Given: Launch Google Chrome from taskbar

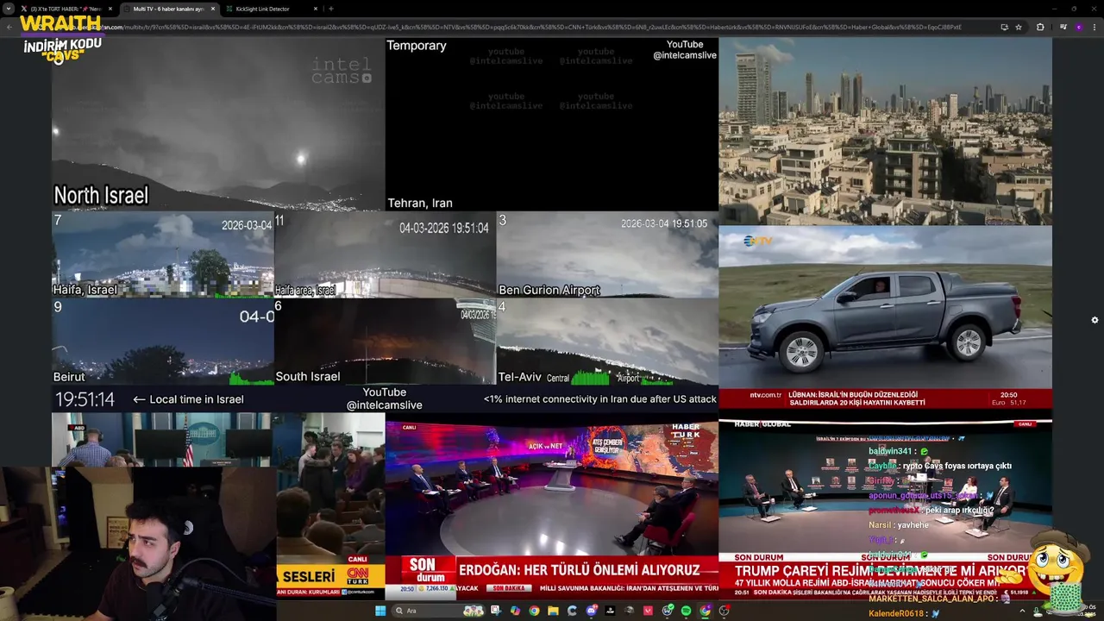Looking at the screenshot, I should pyautogui.click(x=534, y=611).
